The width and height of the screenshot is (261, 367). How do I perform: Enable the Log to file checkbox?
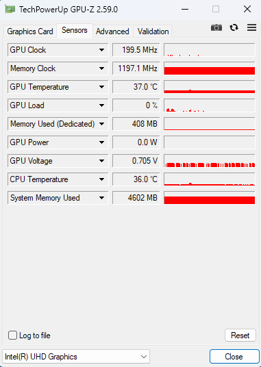[12, 336]
